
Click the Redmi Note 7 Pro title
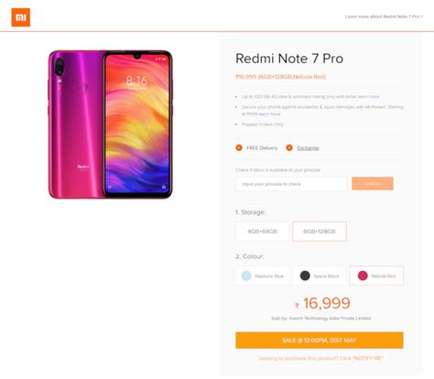tap(289, 59)
